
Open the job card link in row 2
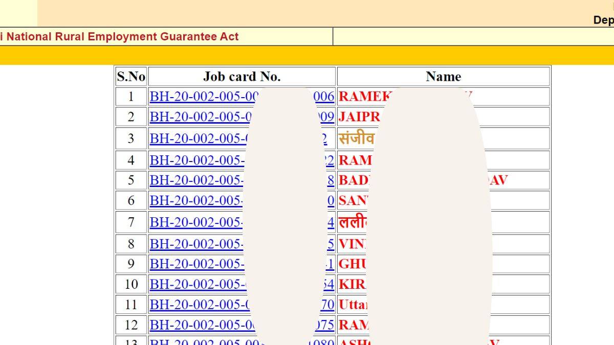pyautogui.click(x=200, y=117)
